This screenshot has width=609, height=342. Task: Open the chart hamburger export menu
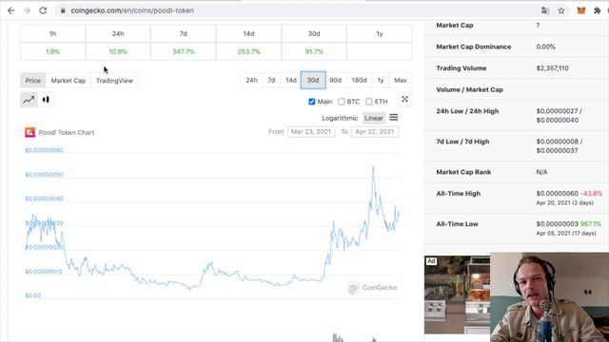(394, 117)
